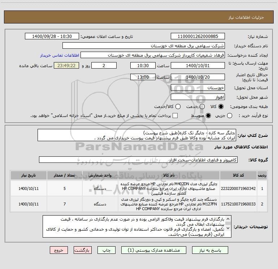Image resolution: width=278 pixels, height=269 pixels.
Task: Click the خروج exit button
Action: click(x=59, y=250)
